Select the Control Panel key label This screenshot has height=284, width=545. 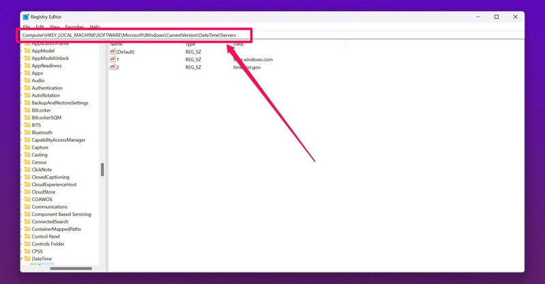[46, 236]
